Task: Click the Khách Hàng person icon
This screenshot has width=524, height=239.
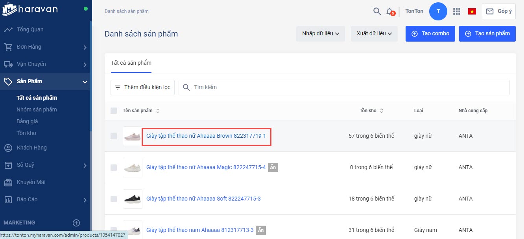Action: point(8,148)
